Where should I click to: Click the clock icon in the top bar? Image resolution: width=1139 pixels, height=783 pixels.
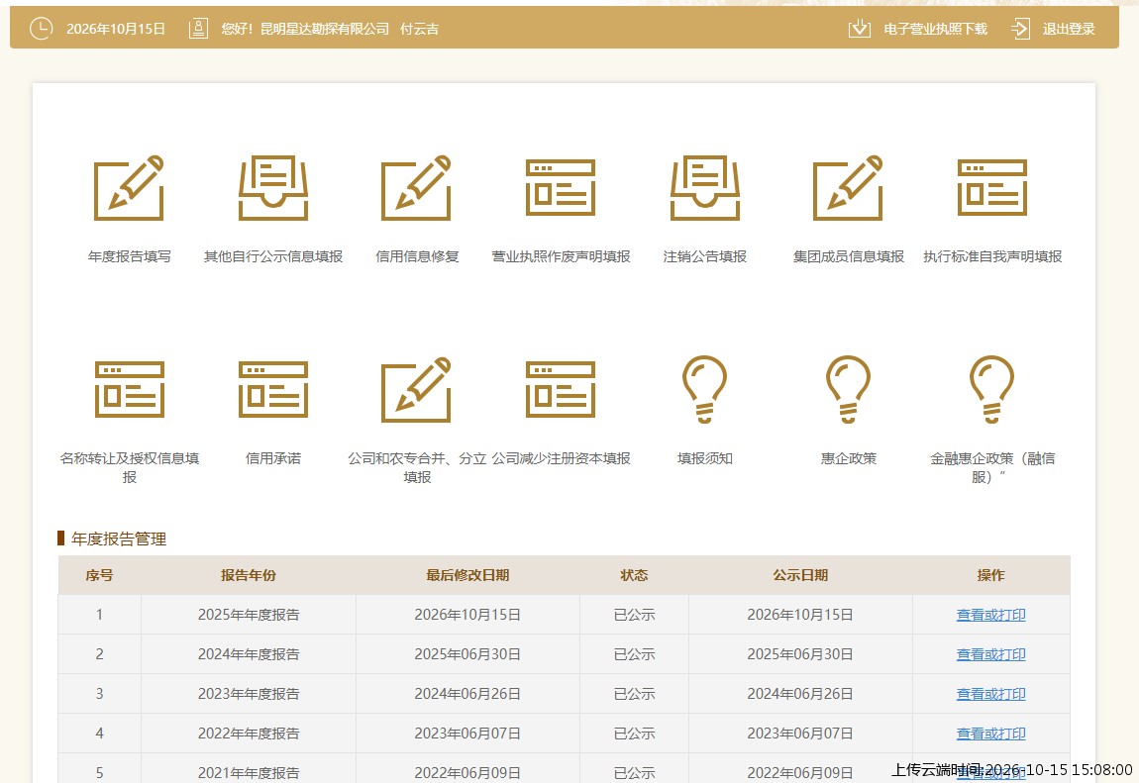pyautogui.click(x=41, y=29)
